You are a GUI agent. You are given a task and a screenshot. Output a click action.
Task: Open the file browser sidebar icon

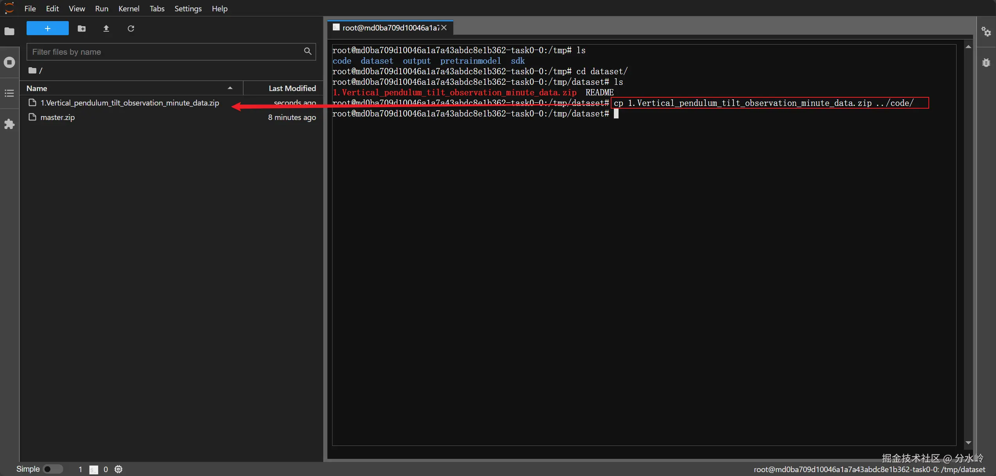click(x=9, y=31)
